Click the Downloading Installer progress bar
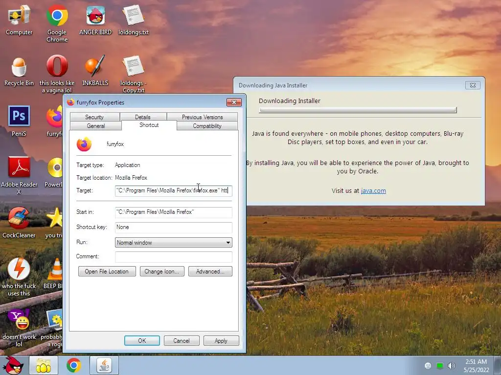The image size is (501, 375). coord(358,110)
